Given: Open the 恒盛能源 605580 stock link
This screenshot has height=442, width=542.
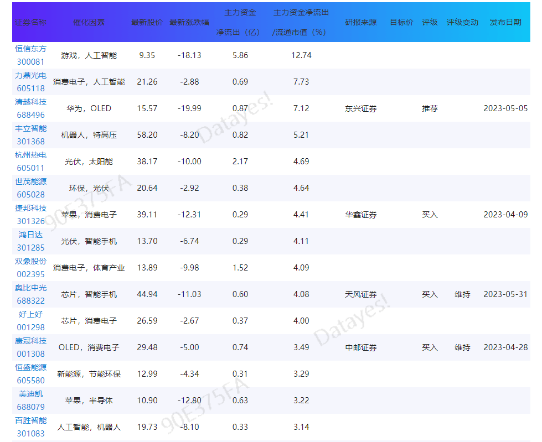Looking at the screenshot, I should tap(30, 375).
